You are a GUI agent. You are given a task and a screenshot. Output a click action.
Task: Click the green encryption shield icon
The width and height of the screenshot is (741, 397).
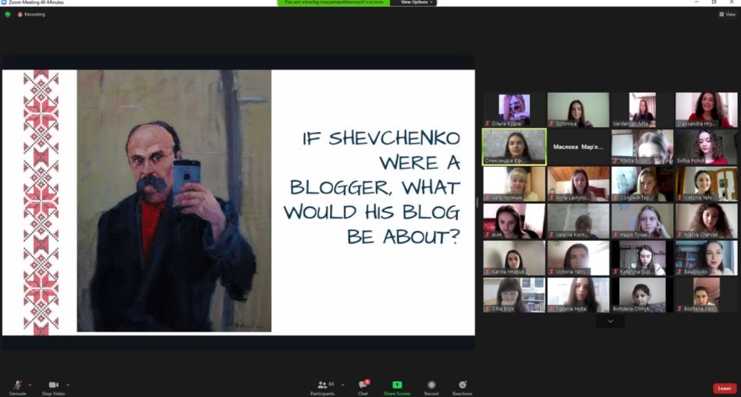[x=8, y=14]
